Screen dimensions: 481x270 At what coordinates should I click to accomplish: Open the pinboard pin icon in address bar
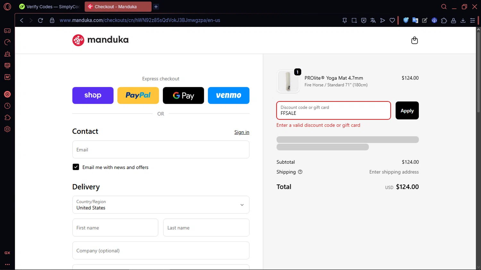tap(345, 20)
